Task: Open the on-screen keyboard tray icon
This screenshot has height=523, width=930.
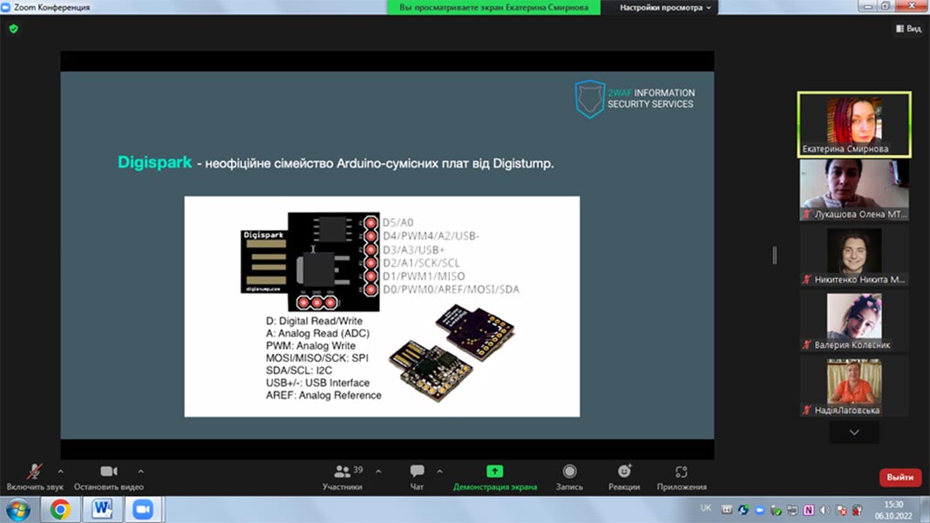Action: click(x=727, y=510)
